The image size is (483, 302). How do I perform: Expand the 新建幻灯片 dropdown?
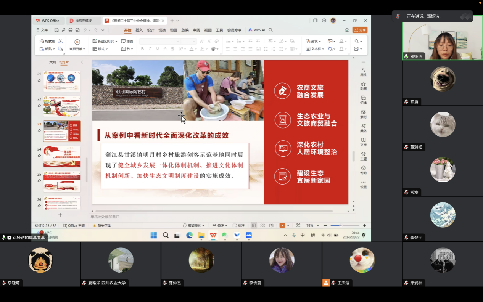[x=116, y=41]
